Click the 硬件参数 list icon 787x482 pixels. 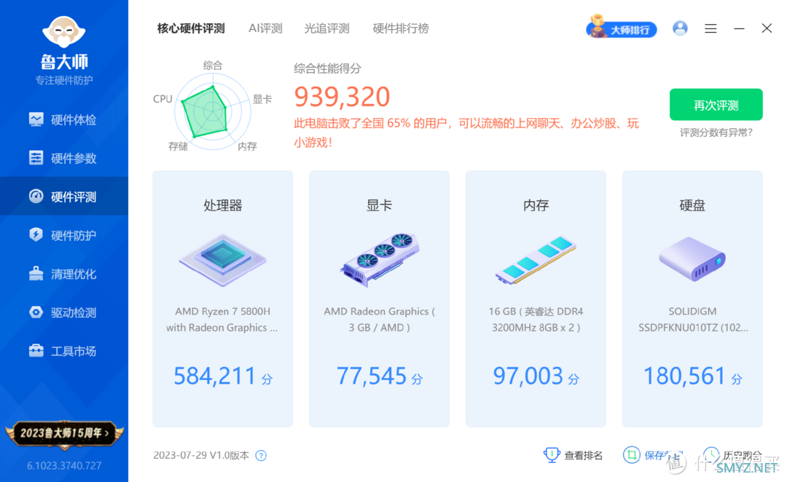click(36, 157)
